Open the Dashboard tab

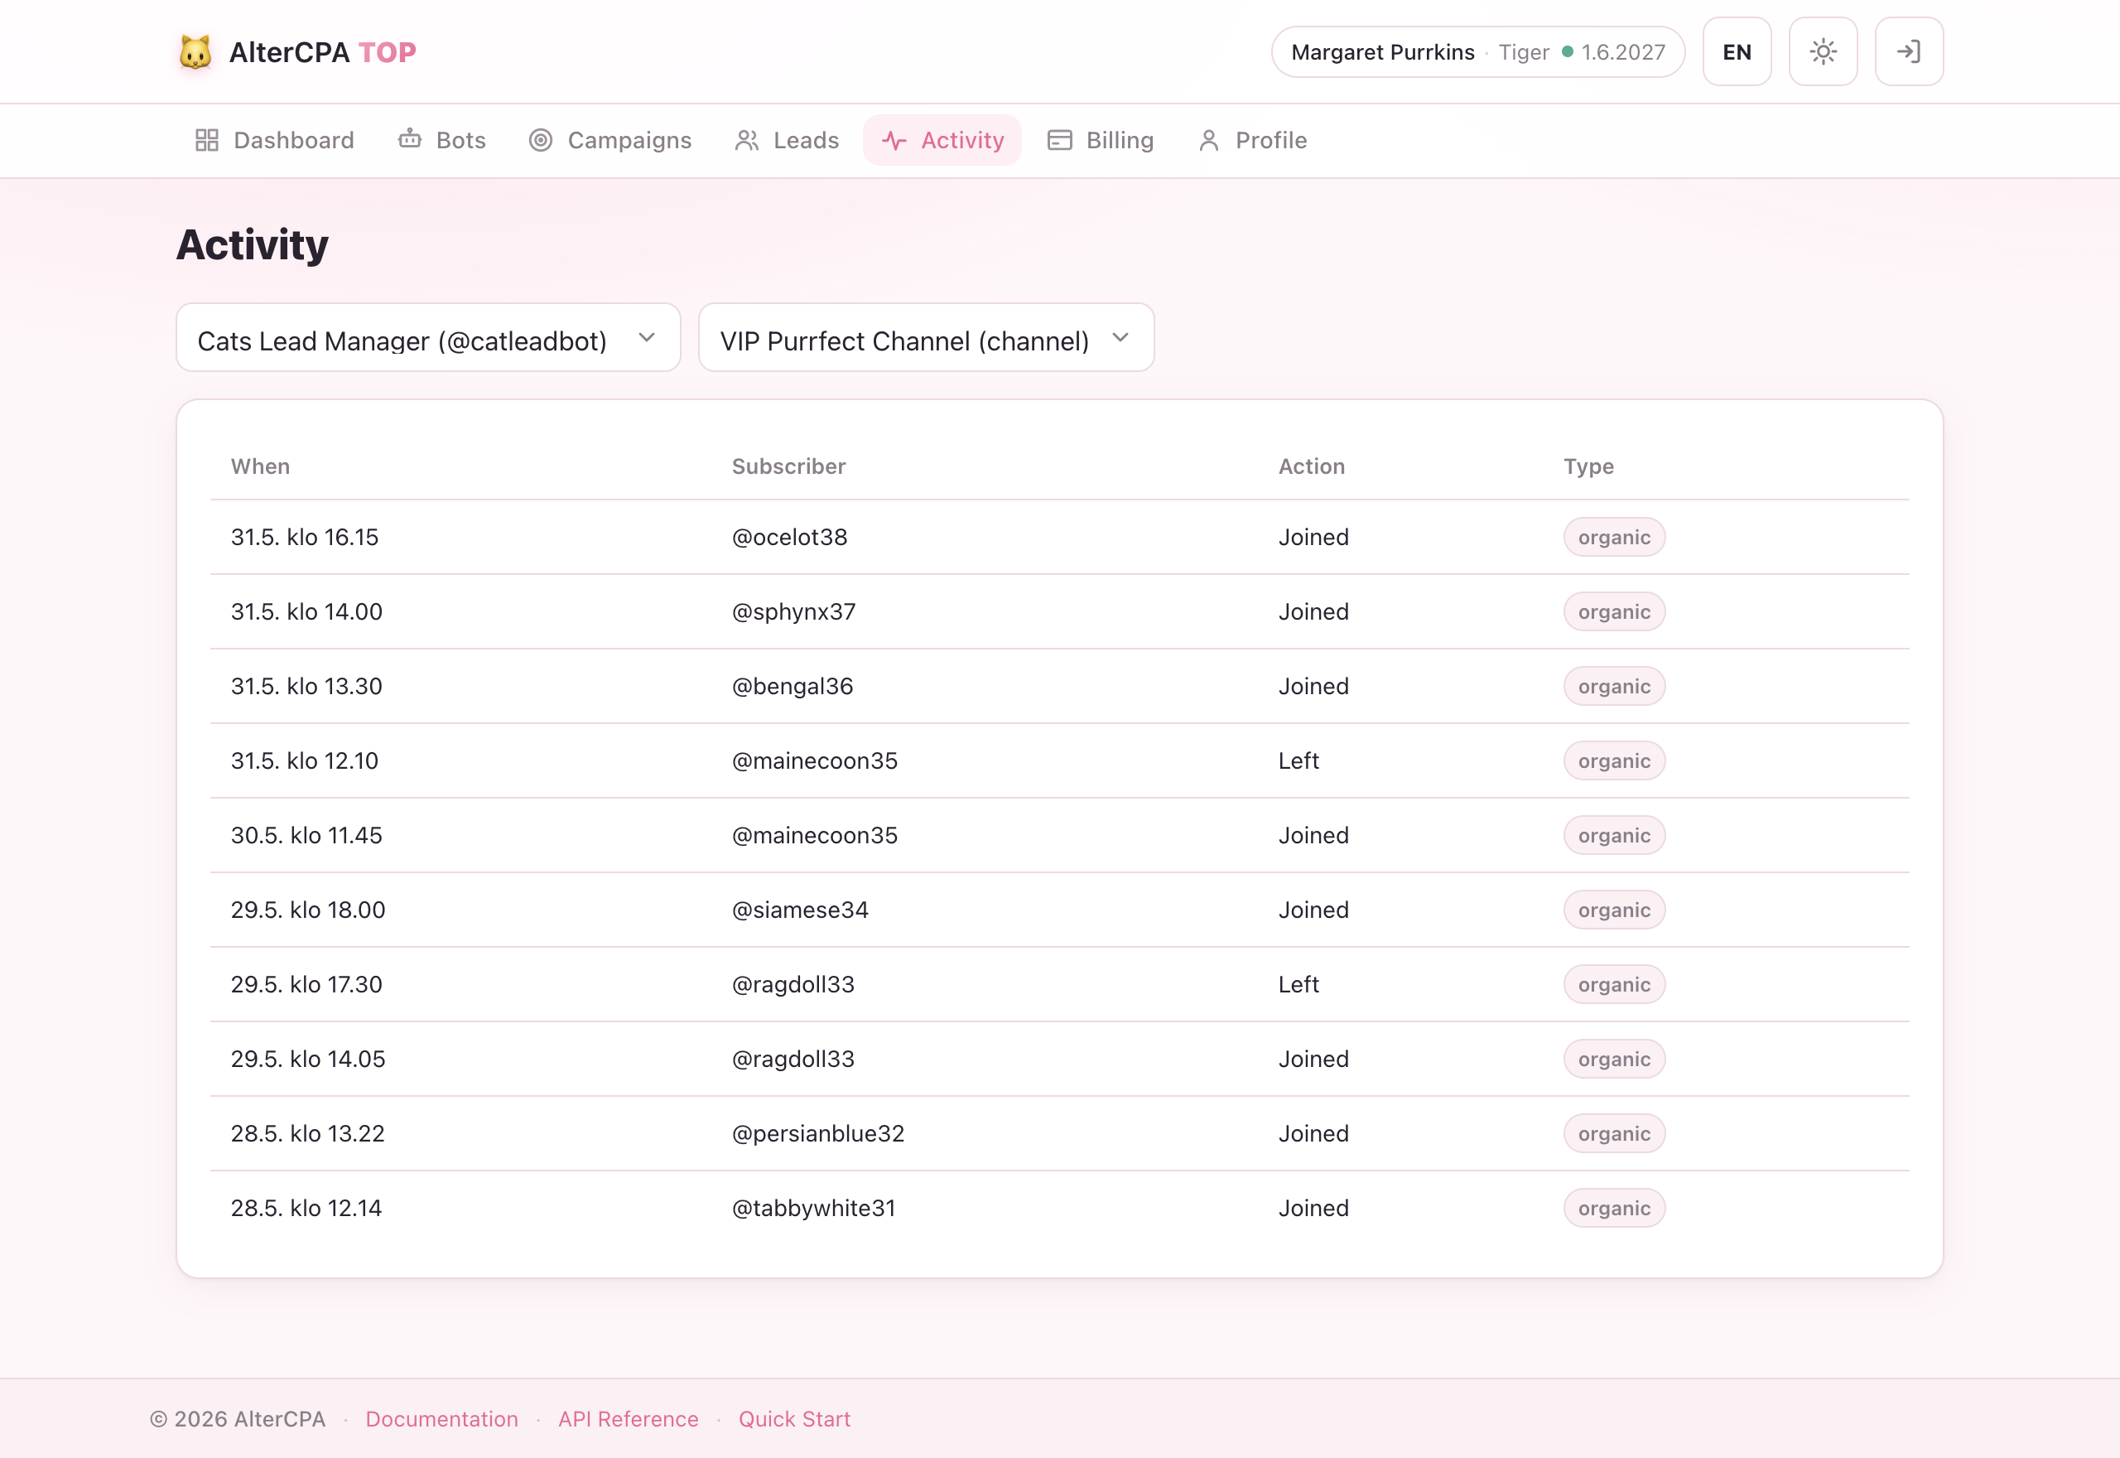[275, 140]
